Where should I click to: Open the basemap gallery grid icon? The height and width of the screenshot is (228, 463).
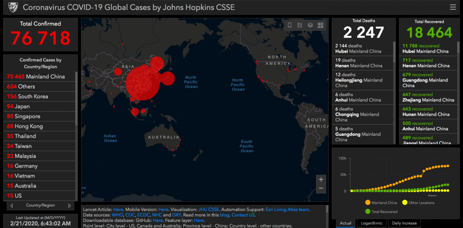point(320,25)
